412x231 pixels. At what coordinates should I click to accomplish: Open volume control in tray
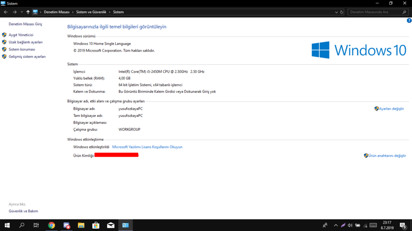(350, 225)
